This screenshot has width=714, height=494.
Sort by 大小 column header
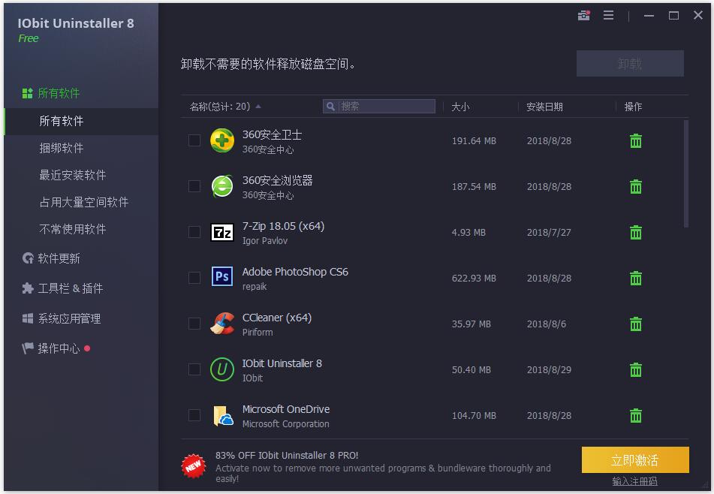point(460,107)
